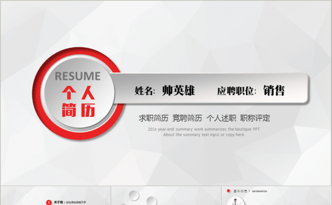Click the RESUME heading in the circle
Viewport: 332px width, 205px height.
click(78, 76)
